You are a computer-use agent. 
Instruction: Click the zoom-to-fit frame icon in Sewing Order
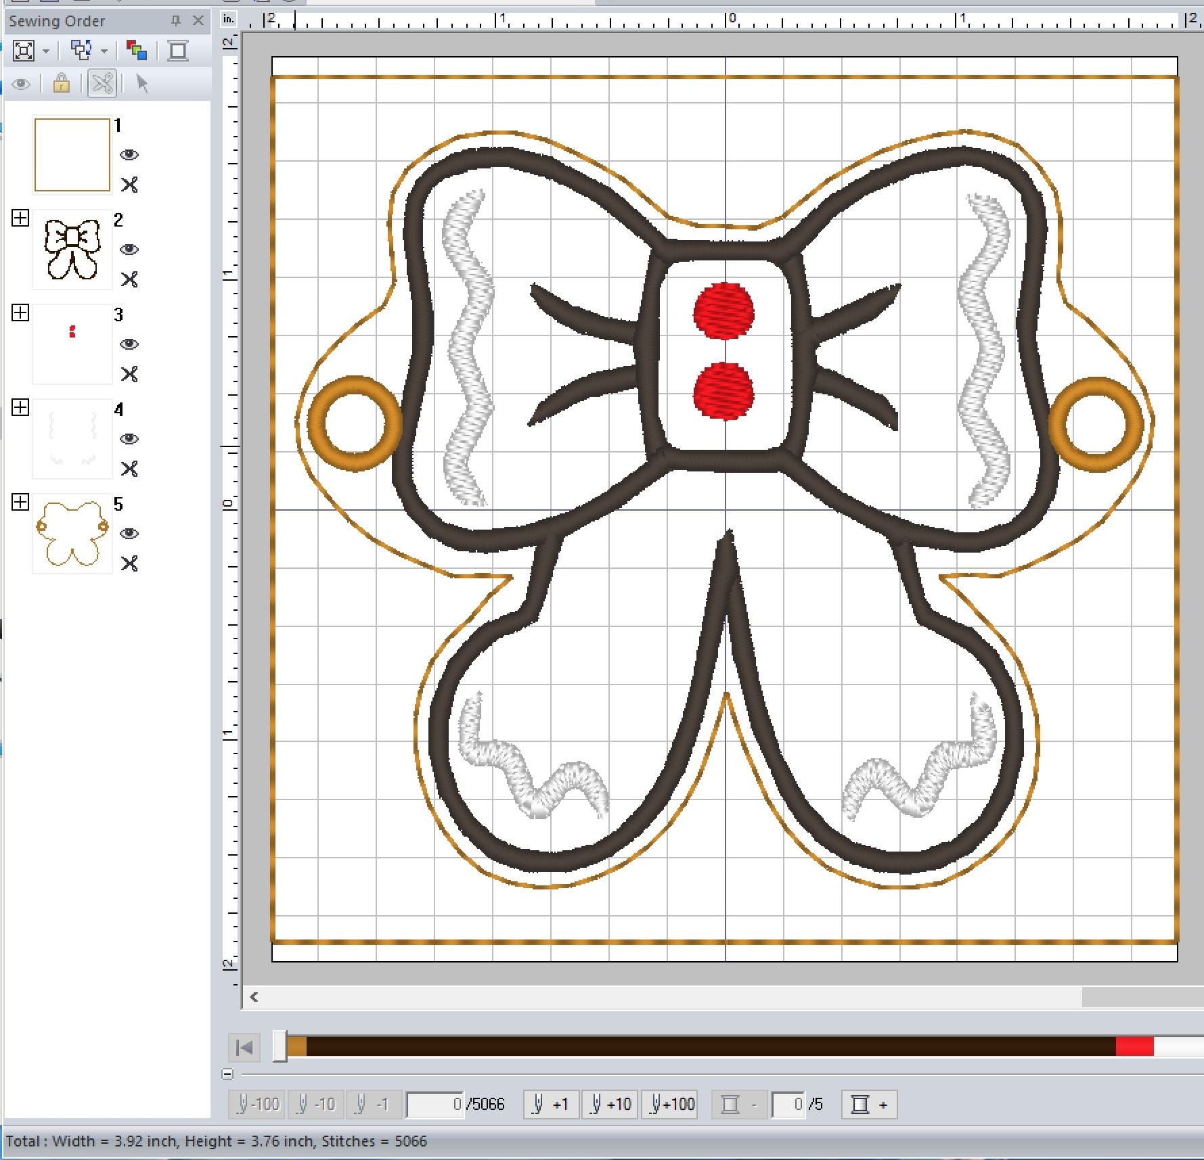pyautogui.click(x=23, y=51)
